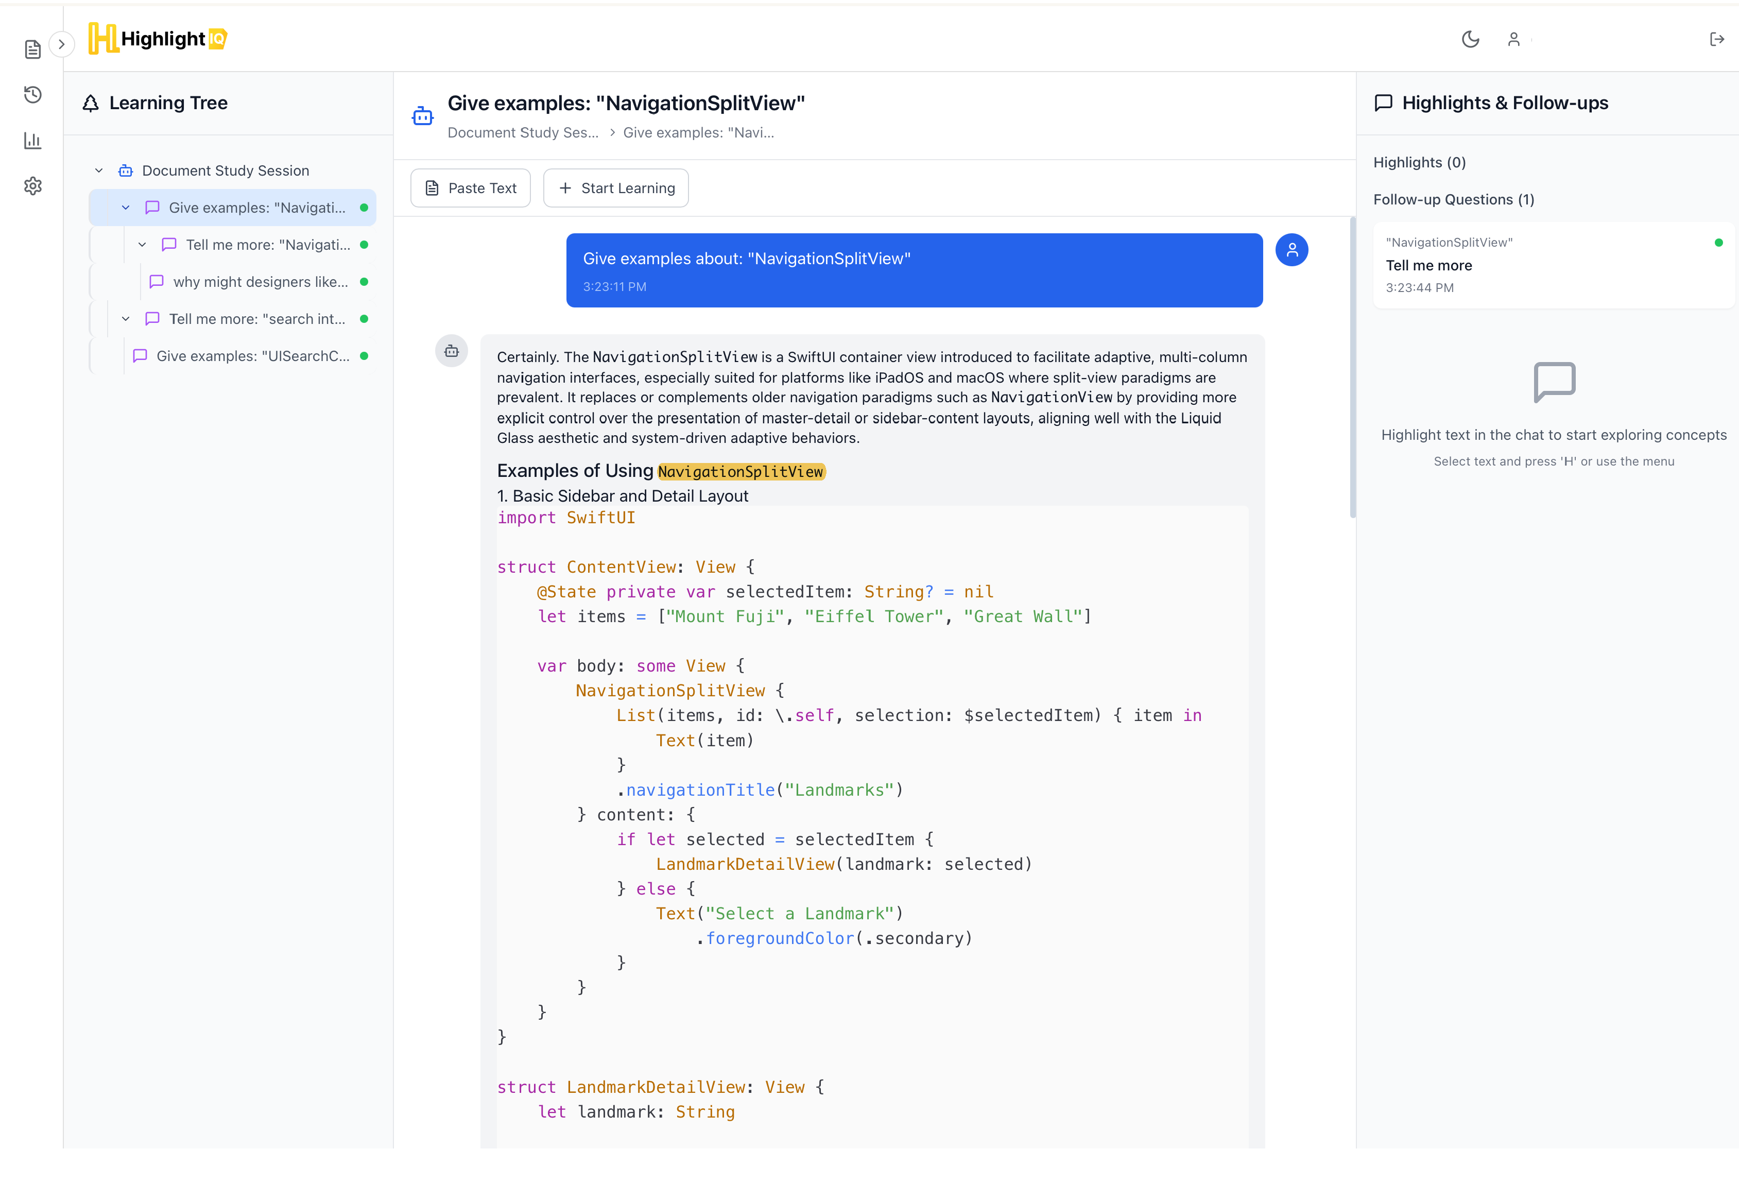Click the robot icon beside the assistant reply
This screenshot has width=1739, height=1201.
click(452, 351)
